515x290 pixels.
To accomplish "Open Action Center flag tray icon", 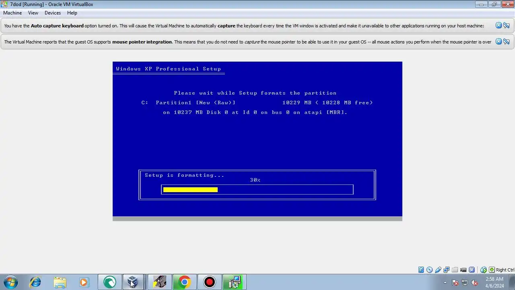I will coord(455,282).
